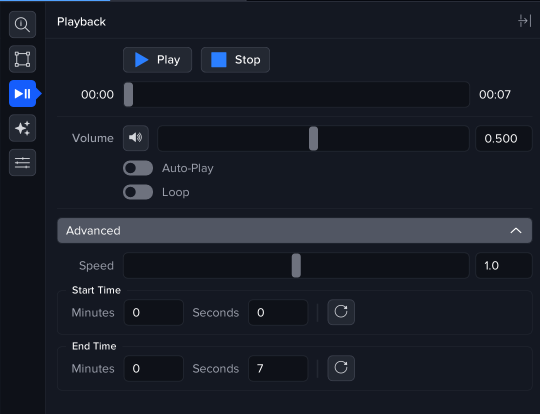Click the Speed slider handle

click(296, 265)
